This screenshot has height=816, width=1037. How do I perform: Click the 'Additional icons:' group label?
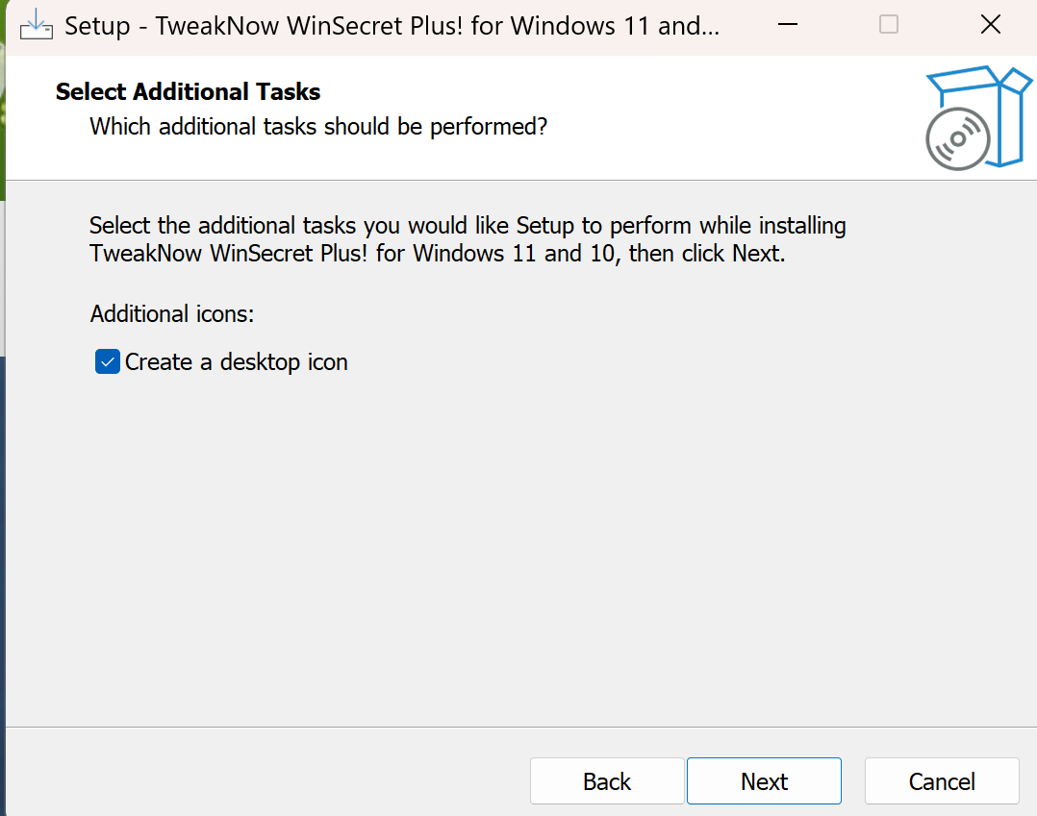(171, 314)
